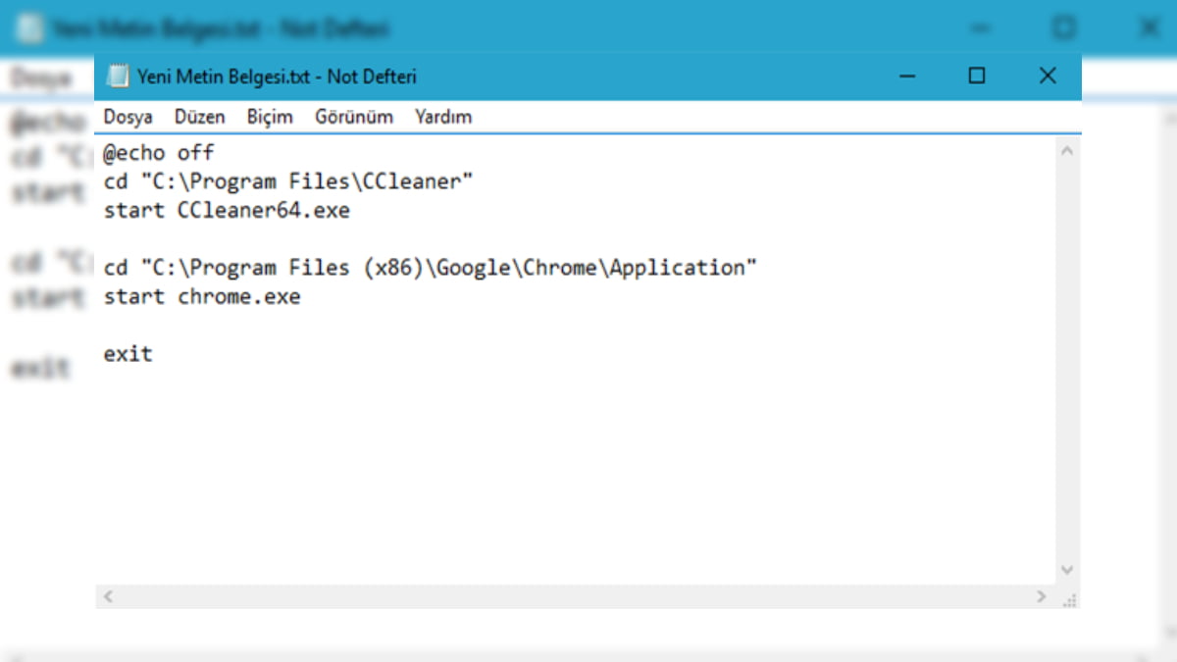Open the Görünüm menu
Viewport: 1177px width, 662px height.
354,117
